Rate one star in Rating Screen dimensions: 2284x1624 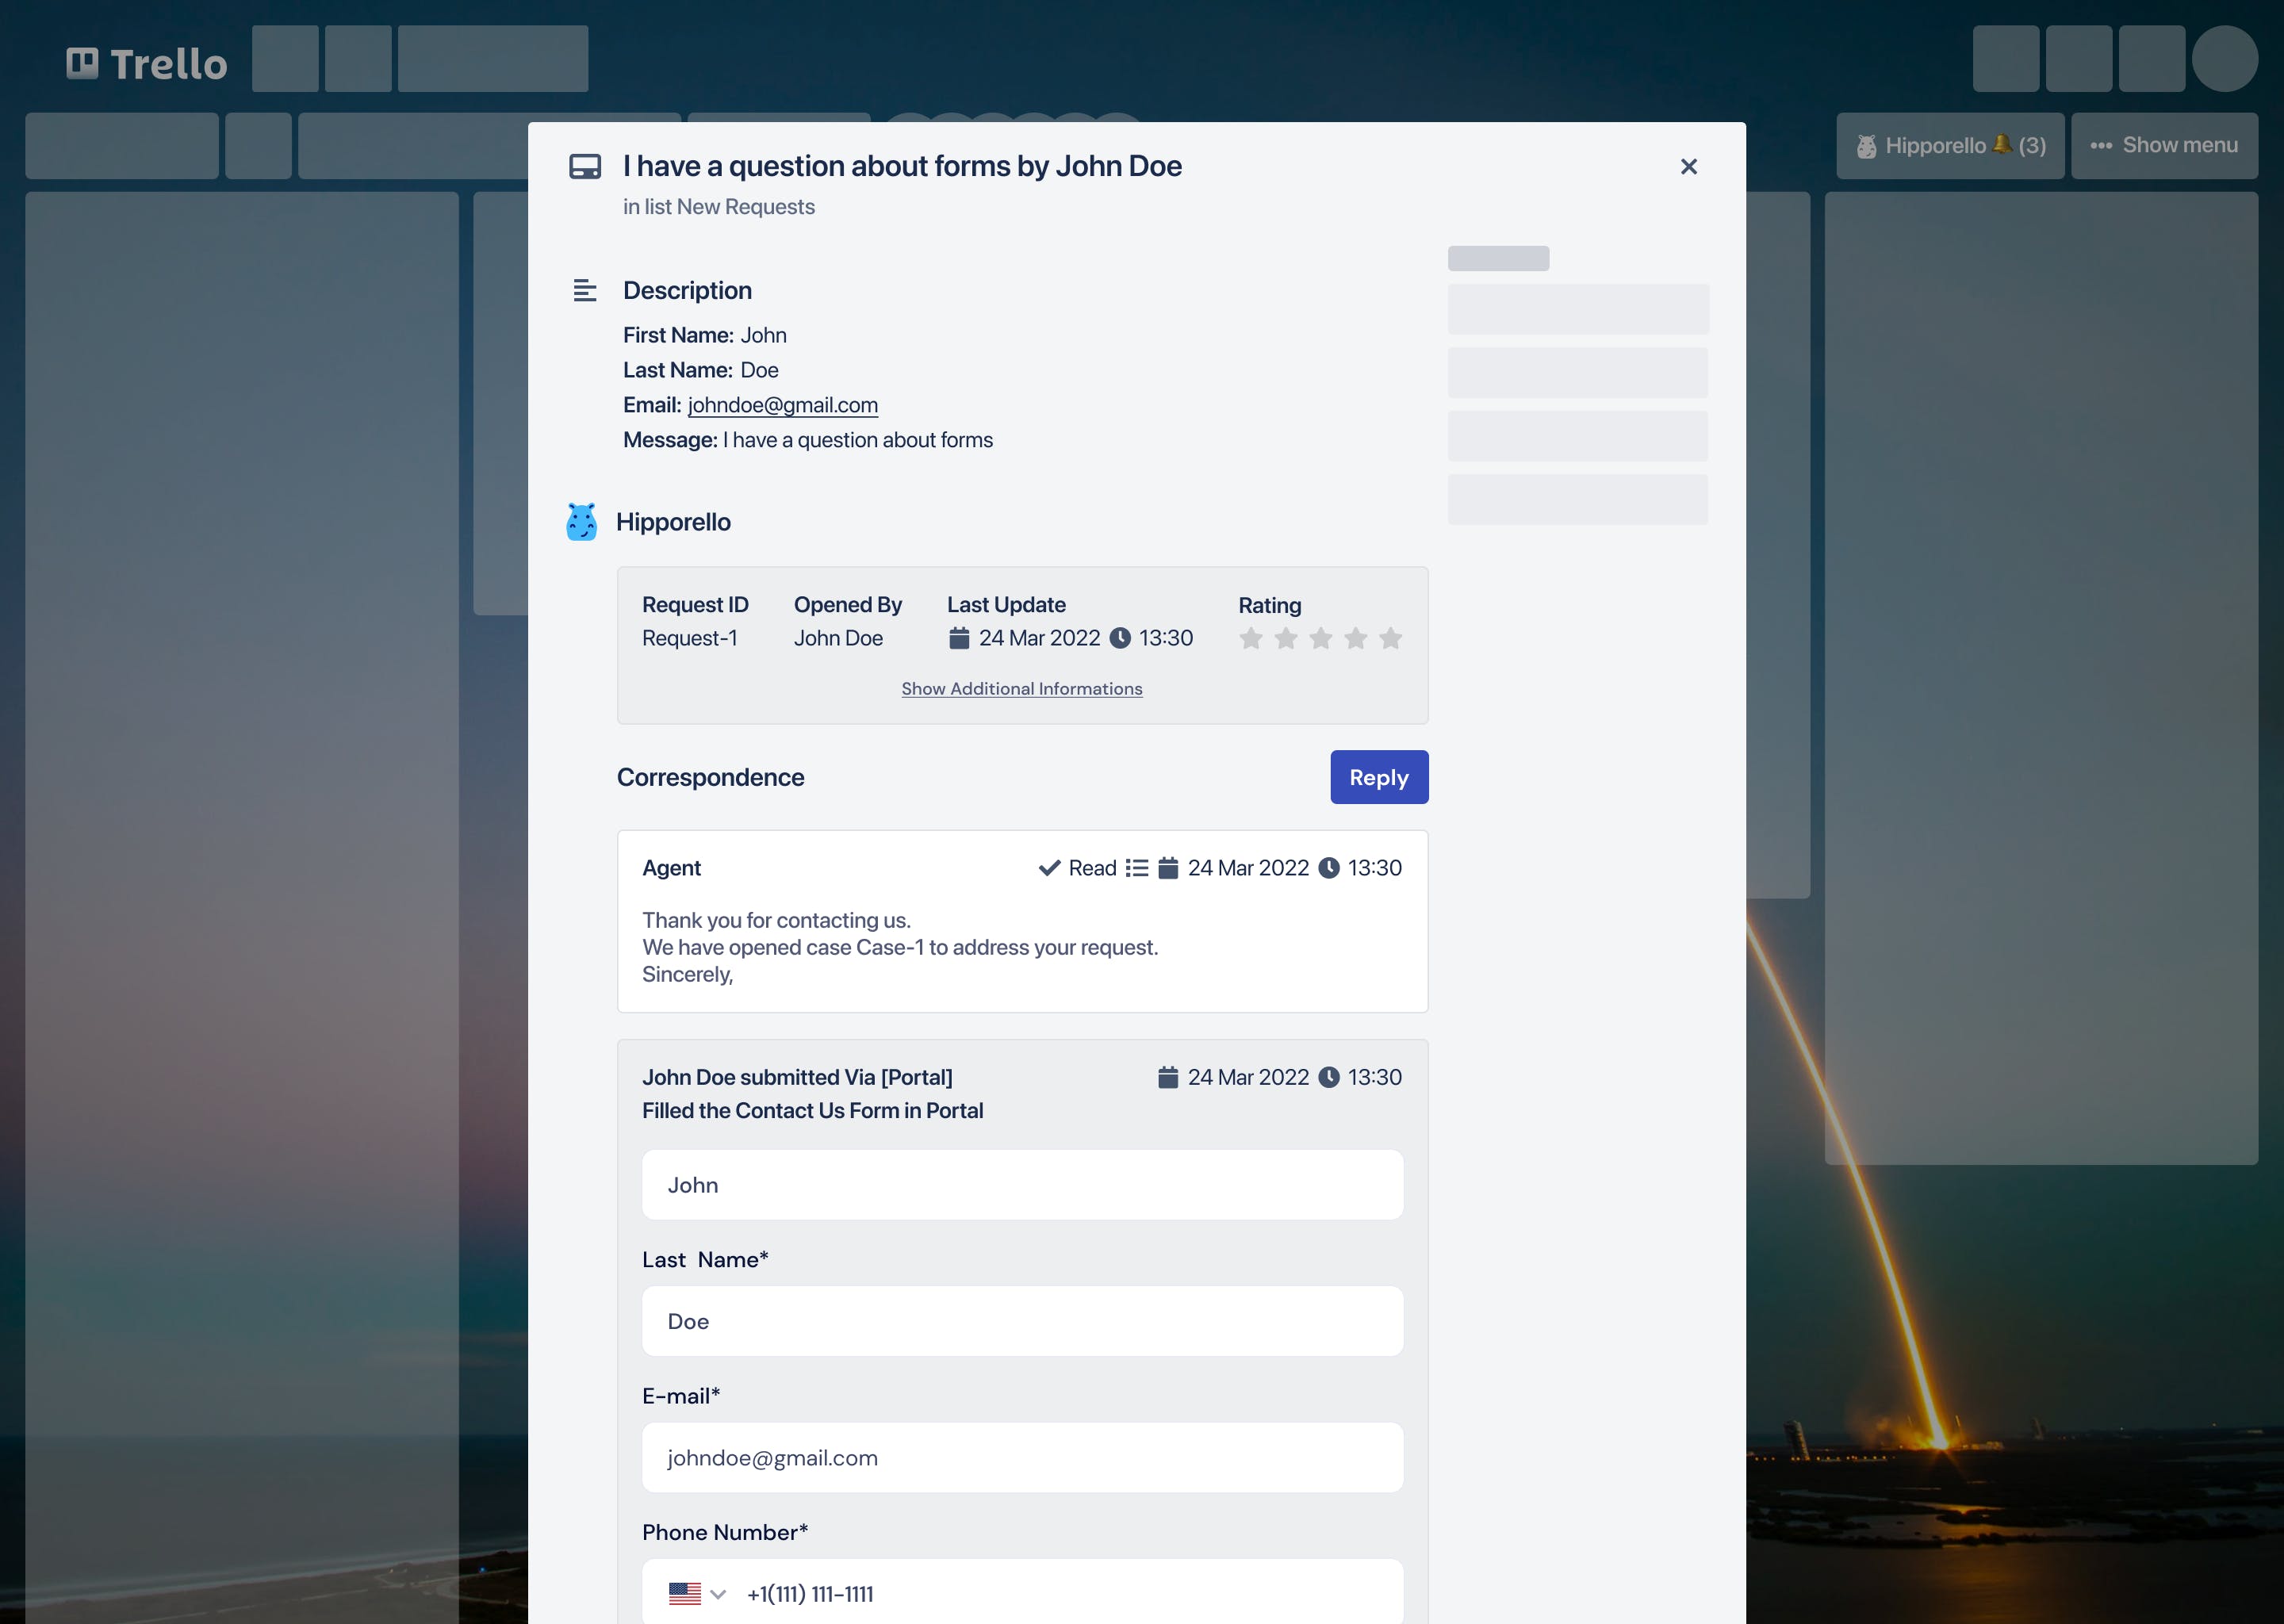point(1251,638)
